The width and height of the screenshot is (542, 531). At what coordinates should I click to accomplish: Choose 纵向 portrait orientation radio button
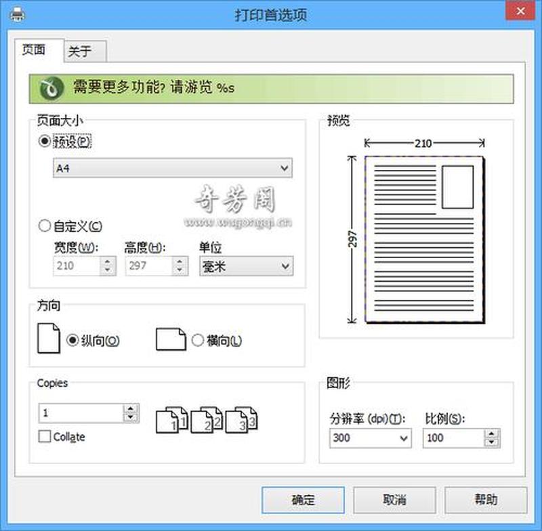coord(72,340)
